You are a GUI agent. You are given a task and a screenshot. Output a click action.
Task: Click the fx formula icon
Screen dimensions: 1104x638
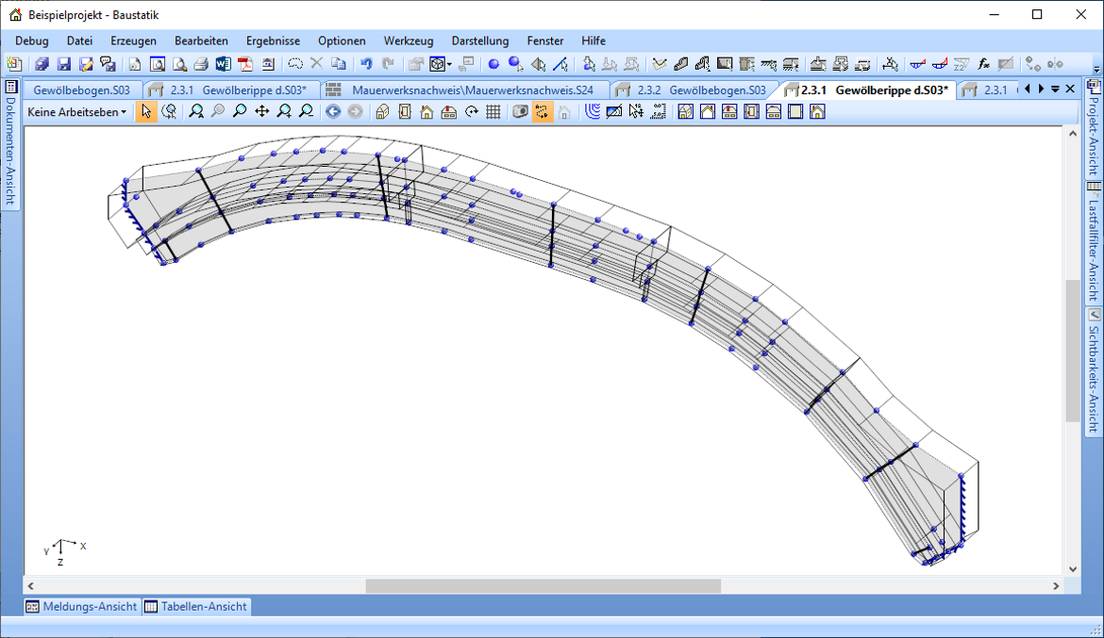[983, 64]
